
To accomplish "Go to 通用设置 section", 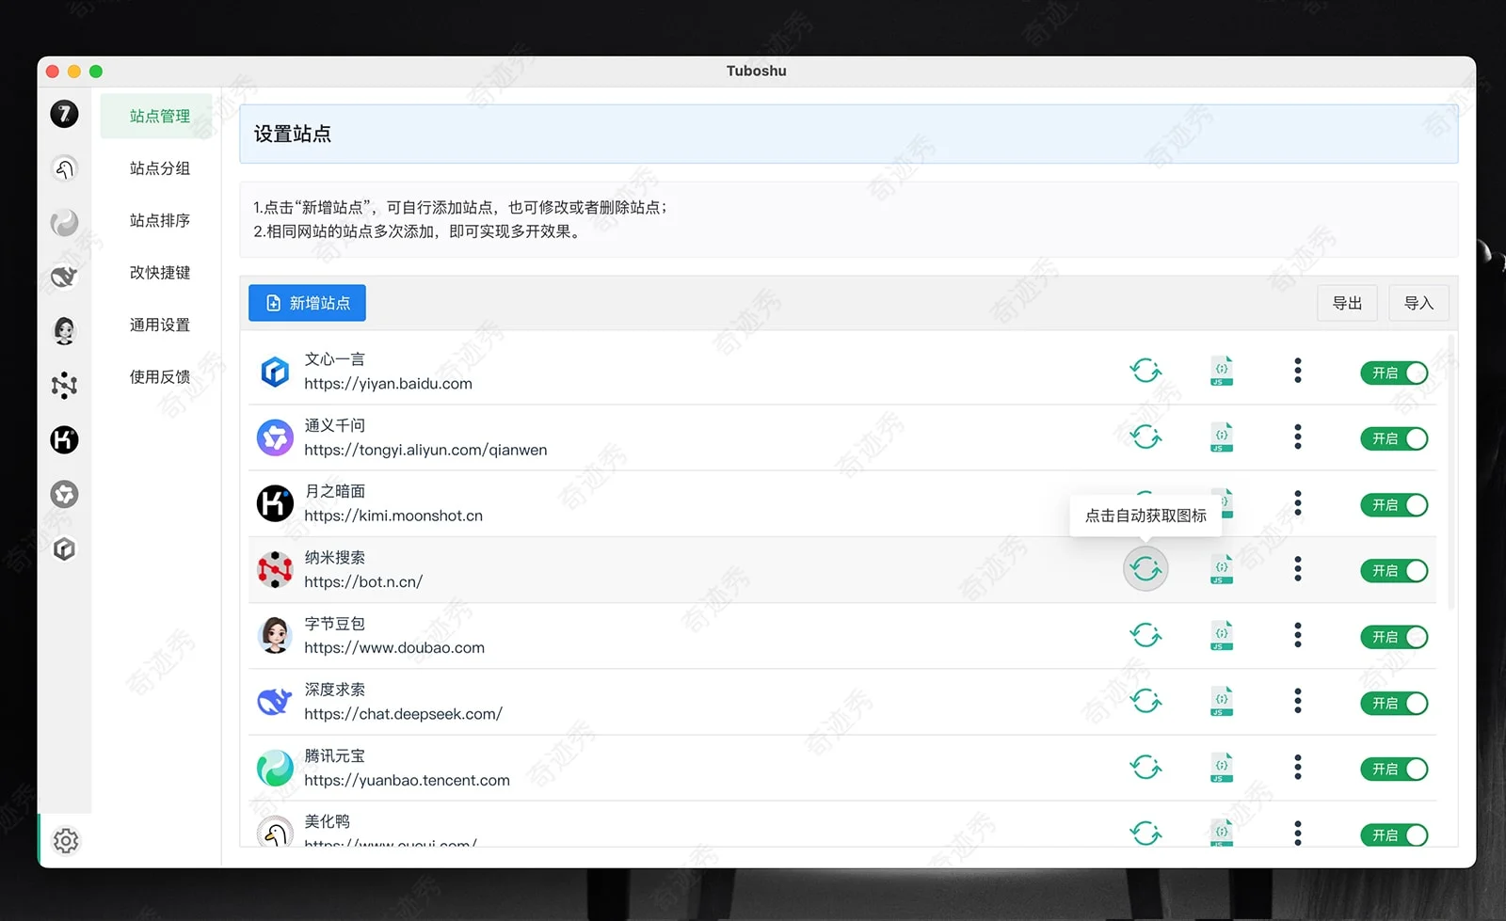I will click(x=160, y=325).
